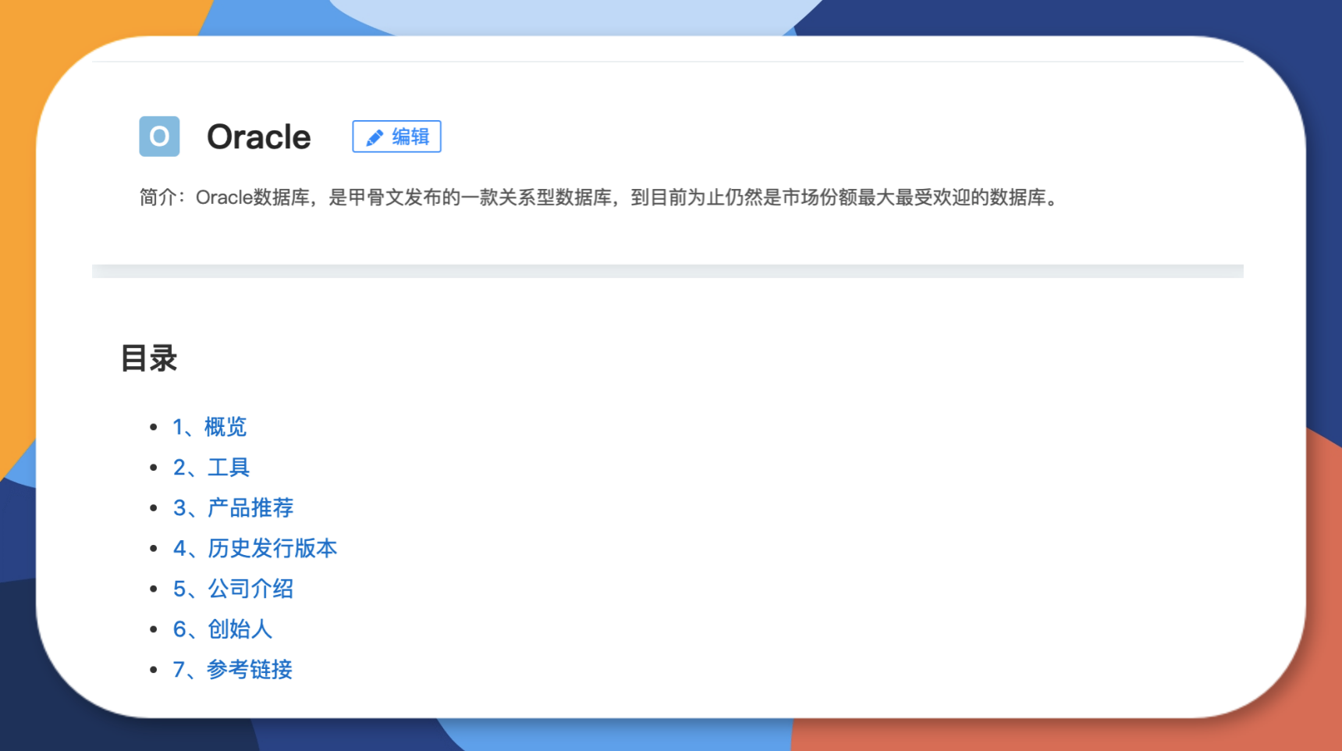
Task: Click the 目录 heading
Action: click(x=149, y=359)
